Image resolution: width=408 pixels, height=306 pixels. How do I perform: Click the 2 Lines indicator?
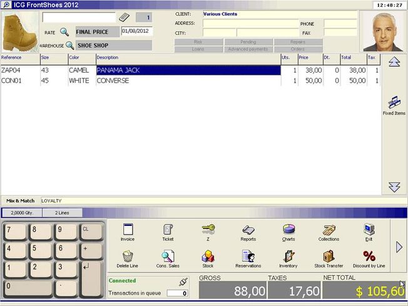[x=62, y=213]
